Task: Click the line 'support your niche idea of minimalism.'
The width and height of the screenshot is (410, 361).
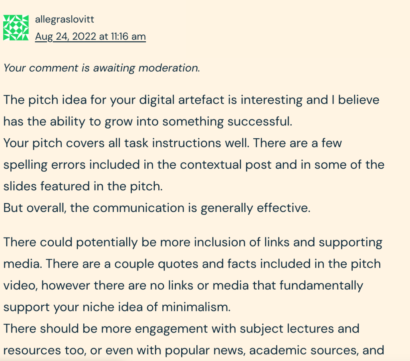Action: point(117,307)
